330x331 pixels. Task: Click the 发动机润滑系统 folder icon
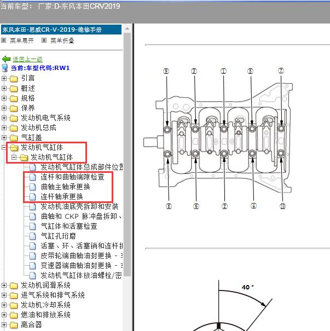click(14, 286)
